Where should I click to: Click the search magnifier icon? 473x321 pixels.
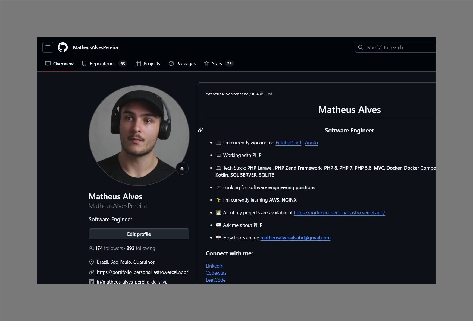pos(361,47)
